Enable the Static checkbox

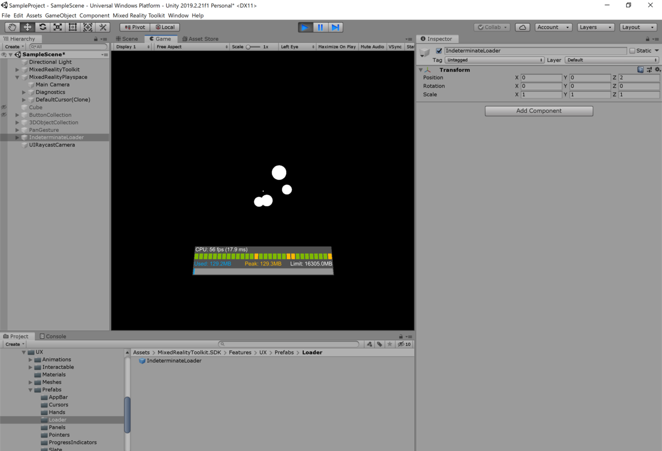pyautogui.click(x=633, y=51)
